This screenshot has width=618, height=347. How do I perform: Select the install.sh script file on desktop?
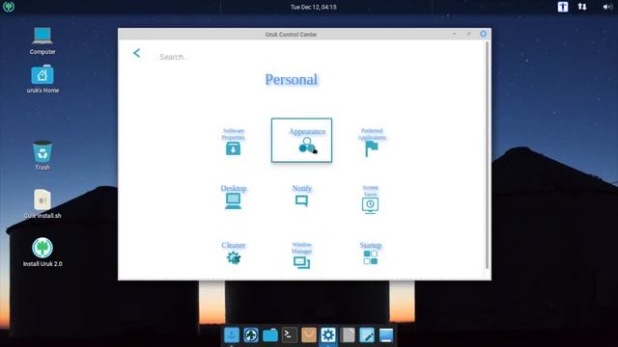click(x=42, y=204)
